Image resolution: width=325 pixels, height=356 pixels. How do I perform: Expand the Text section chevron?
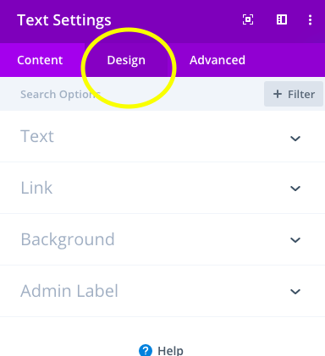point(295,139)
